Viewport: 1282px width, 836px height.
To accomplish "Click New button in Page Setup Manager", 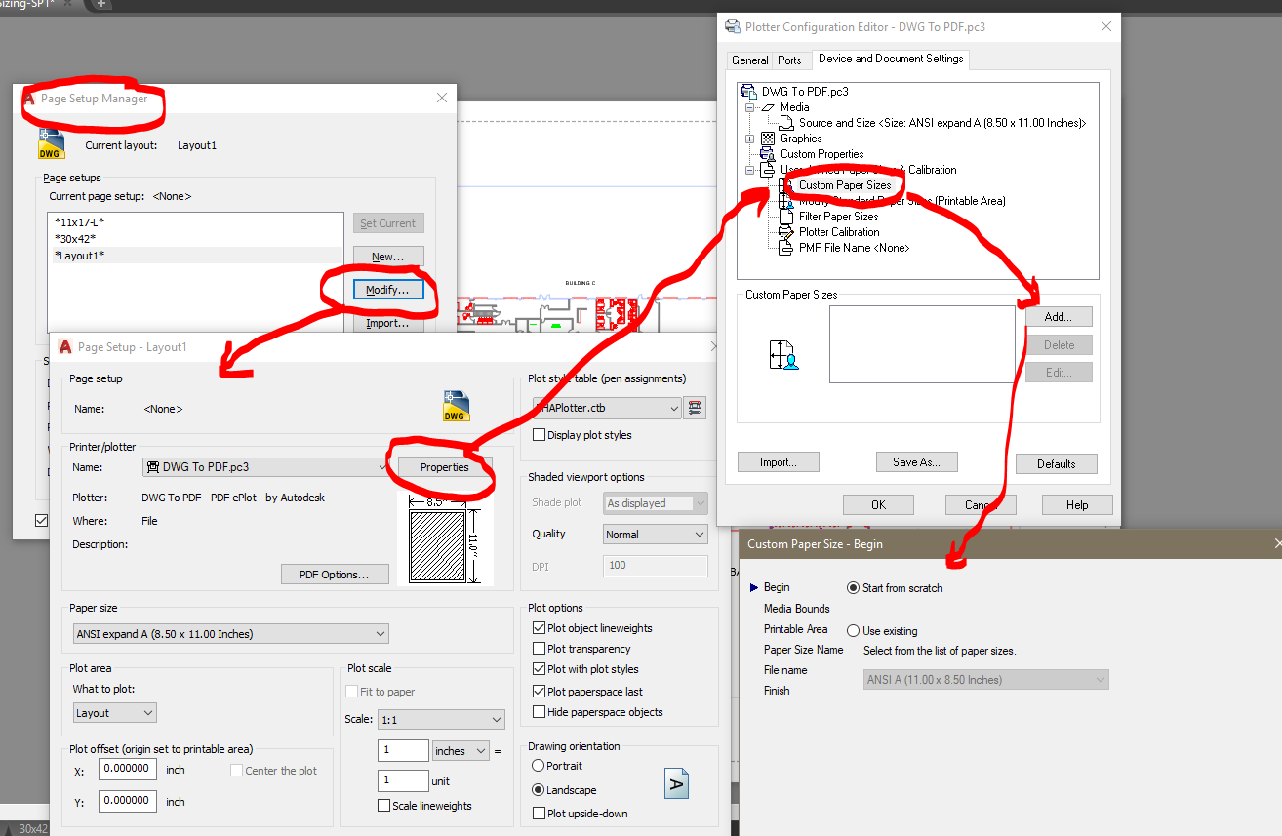I will [x=387, y=257].
